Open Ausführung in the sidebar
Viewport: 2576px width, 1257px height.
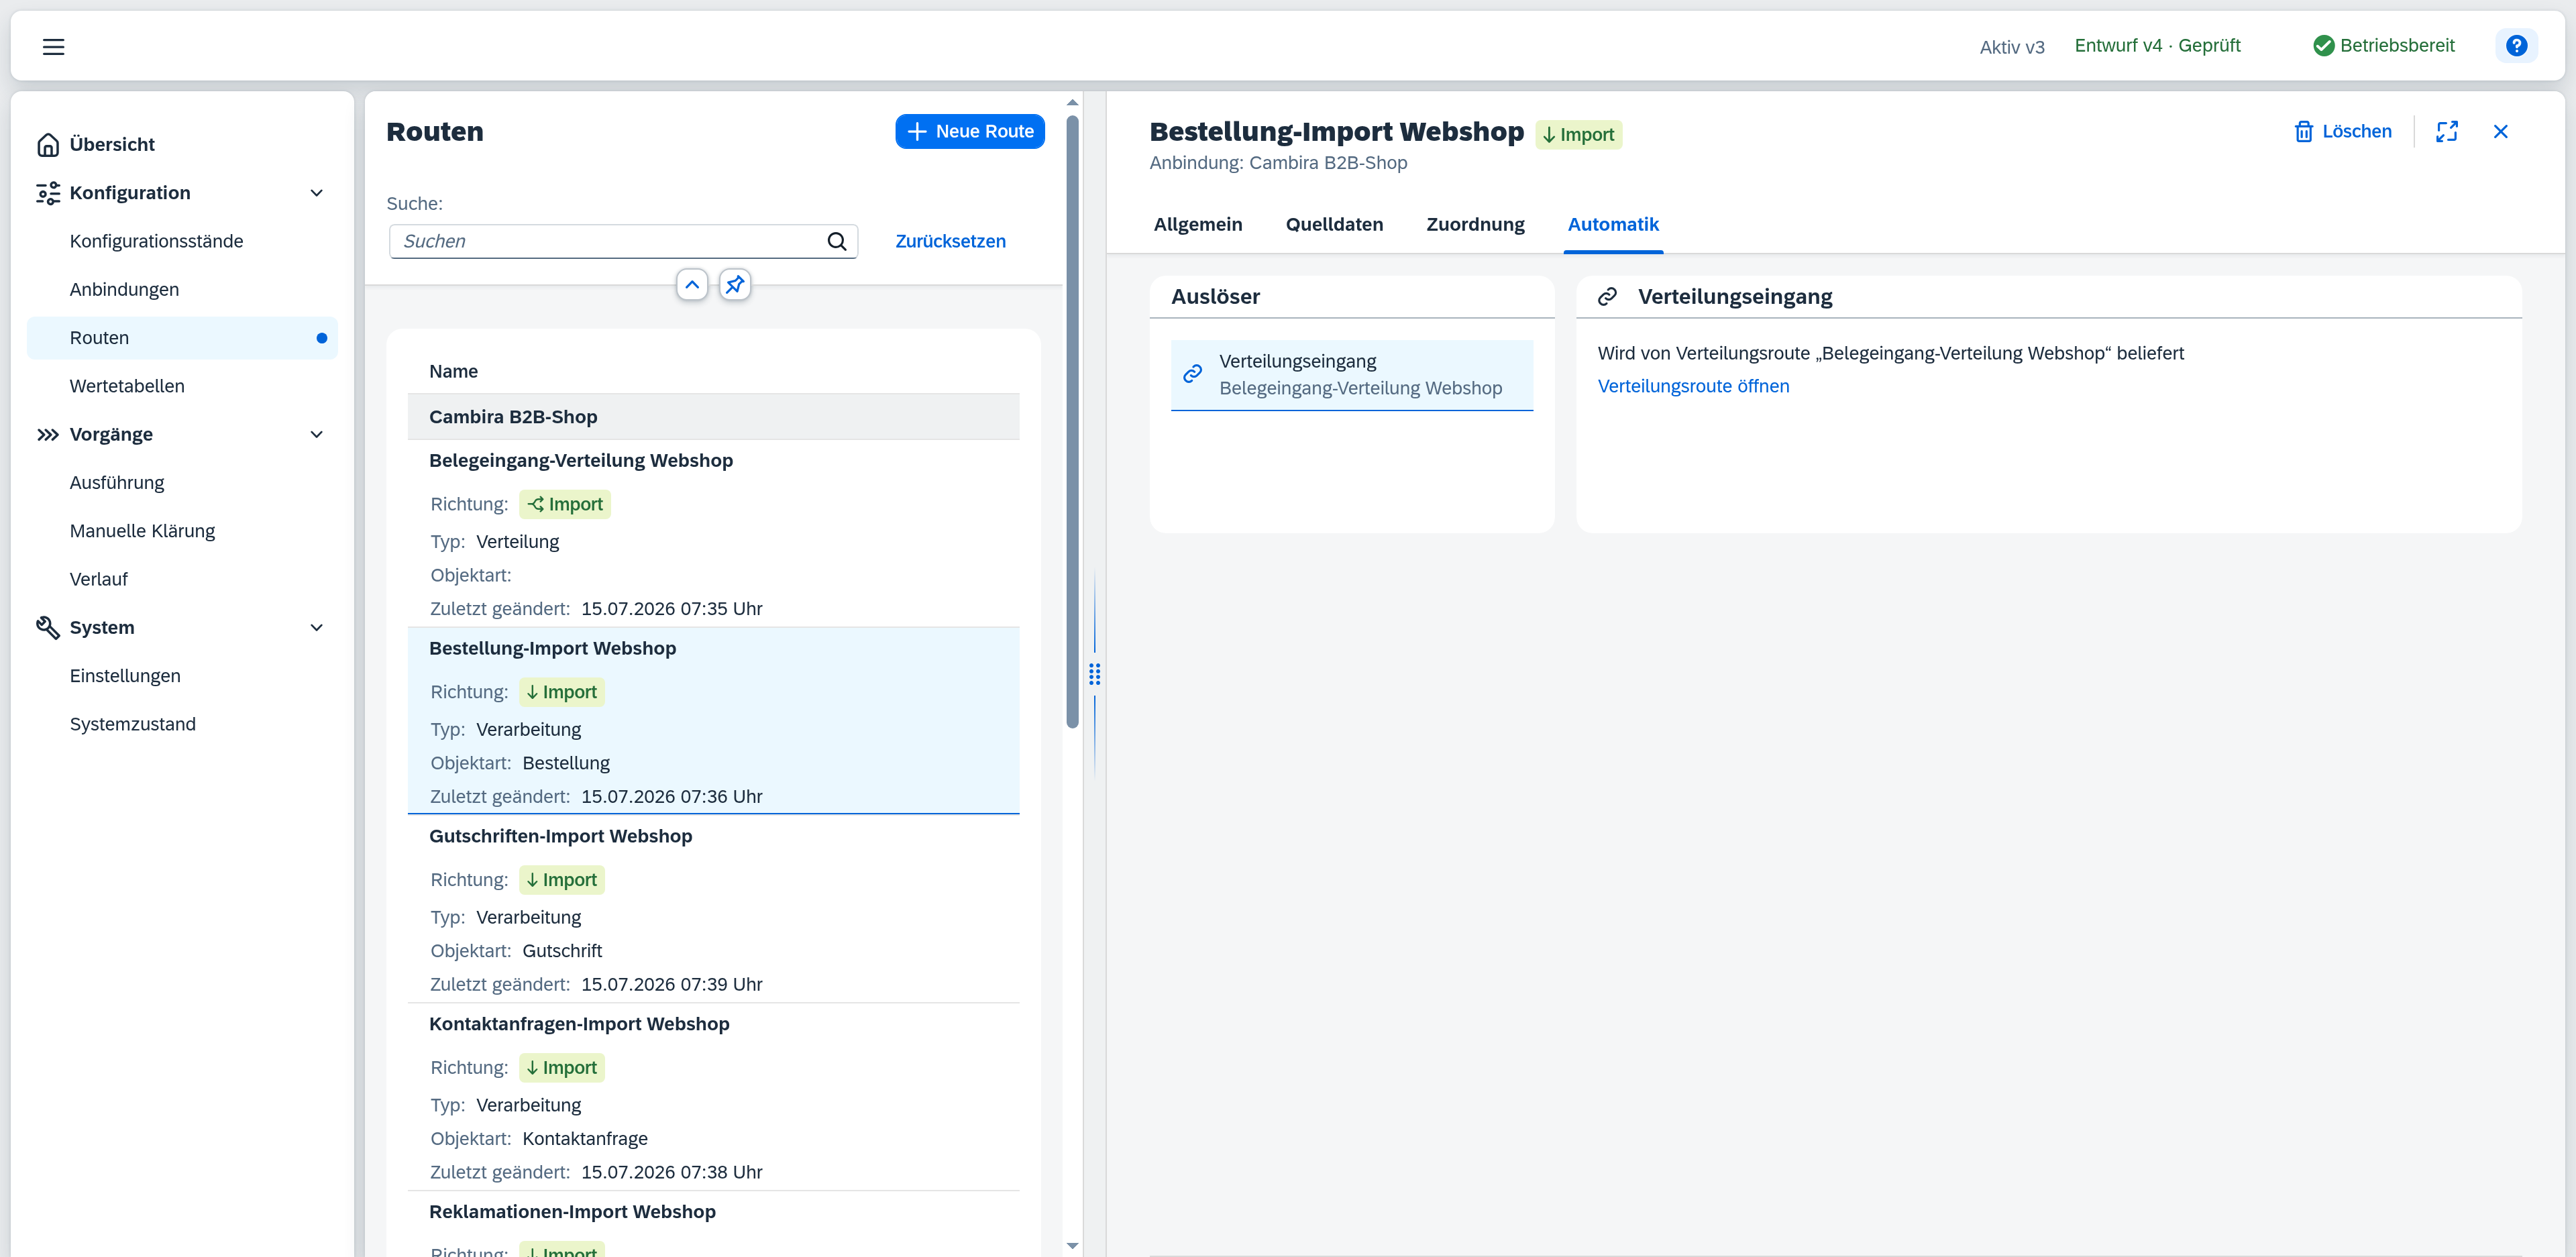182,483
